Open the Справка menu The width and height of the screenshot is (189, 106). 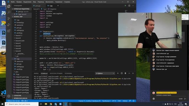[x=67, y=2]
